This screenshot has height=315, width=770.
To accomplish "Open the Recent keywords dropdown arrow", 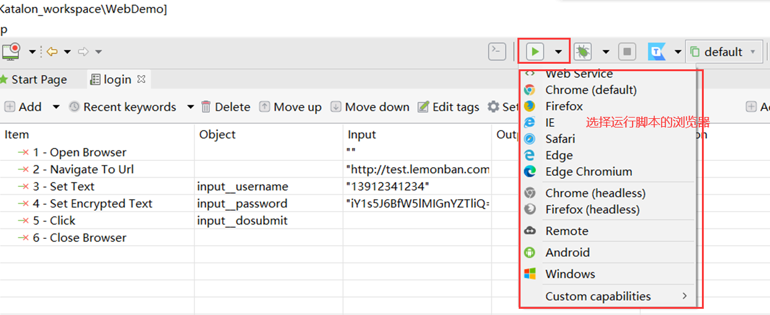I will (x=190, y=107).
